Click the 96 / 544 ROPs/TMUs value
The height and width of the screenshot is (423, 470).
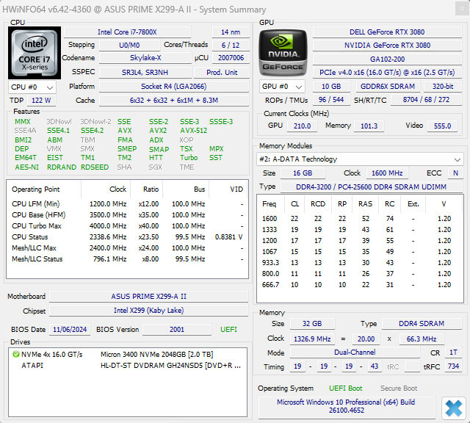pos(331,100)
